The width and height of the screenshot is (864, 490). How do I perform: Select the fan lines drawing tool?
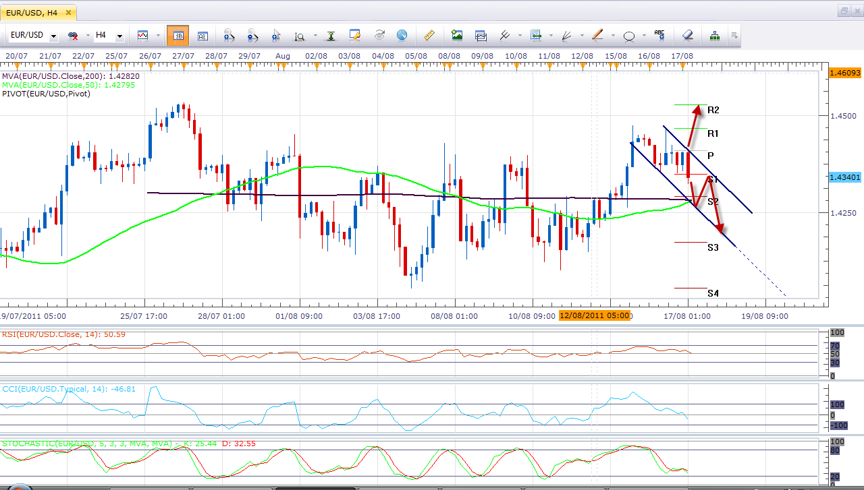tap(567, 36)
